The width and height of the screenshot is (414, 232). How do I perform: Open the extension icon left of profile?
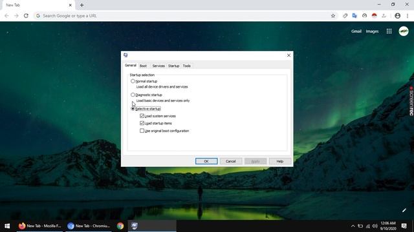click(384, 15)
